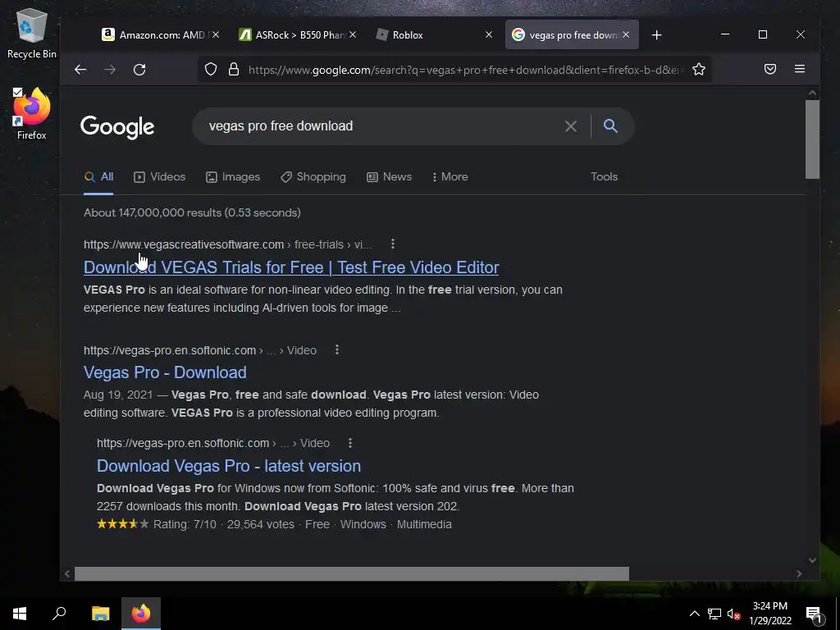
Task: Select the Firefox desktop shortcut
Action: pos(32,114)
